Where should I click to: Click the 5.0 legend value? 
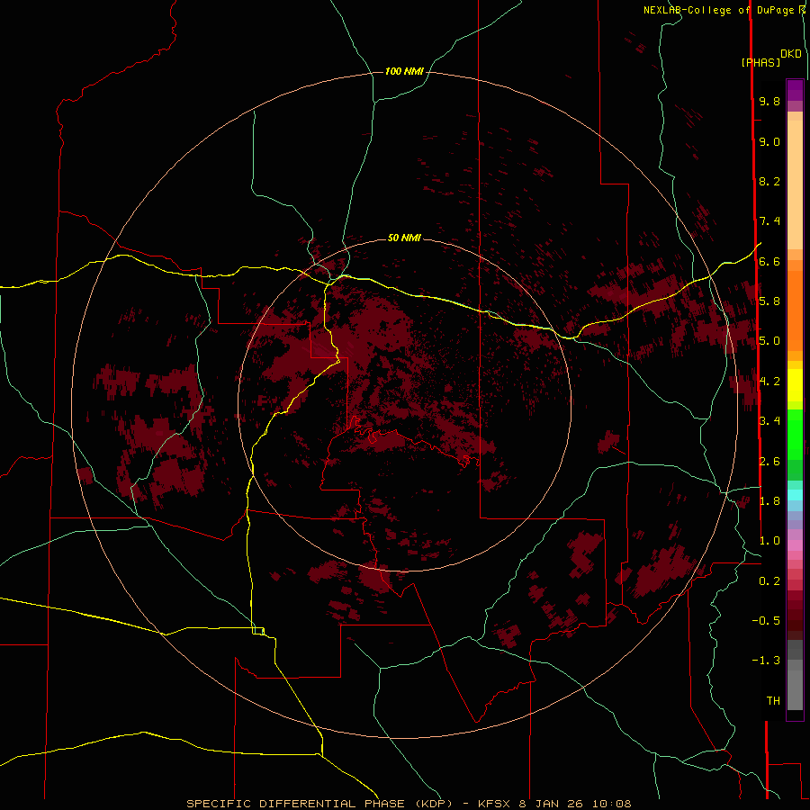769,341
